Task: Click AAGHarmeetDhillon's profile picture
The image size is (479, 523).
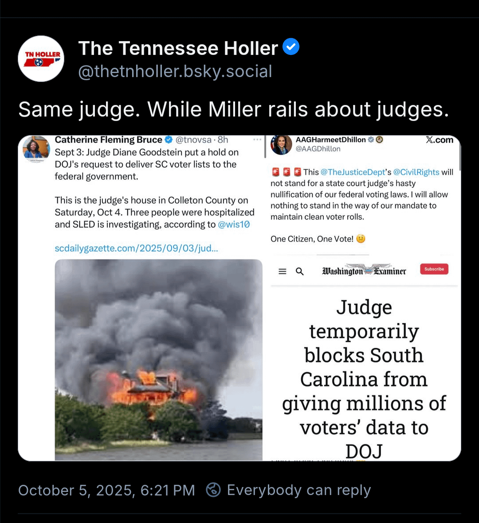Action: [x=281, y=145]
